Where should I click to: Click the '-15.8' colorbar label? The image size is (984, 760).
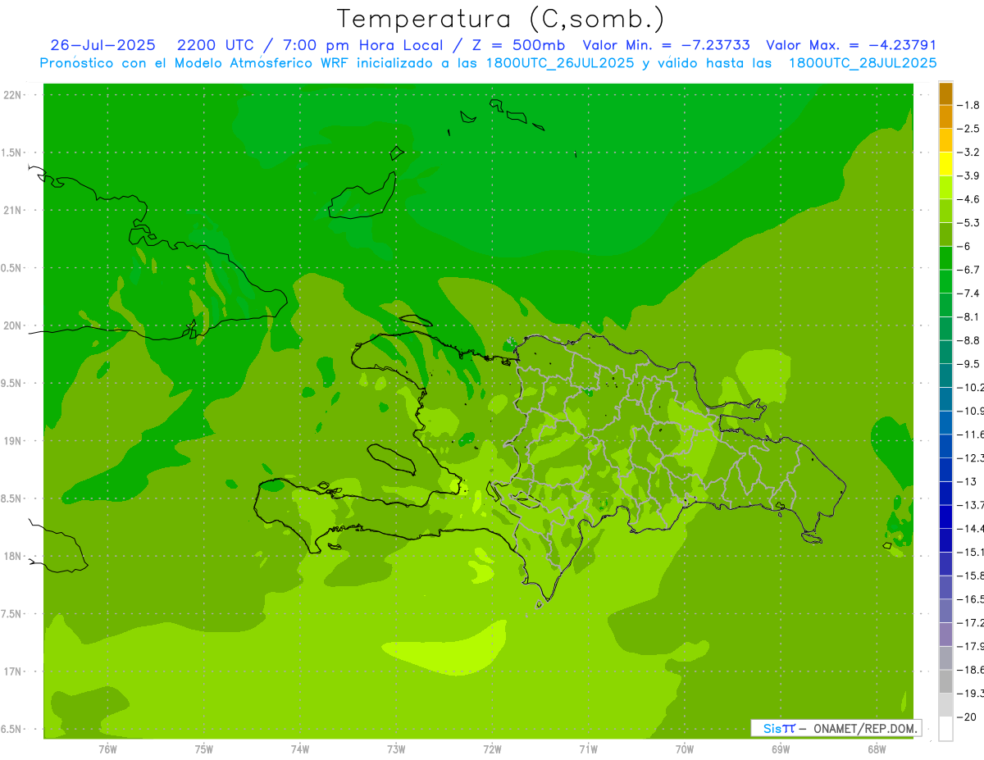tap(970, 576)
